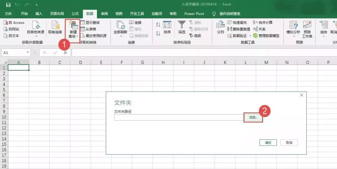Click 快速填充 flash fill
337x169 pixels.
point(237,22)
